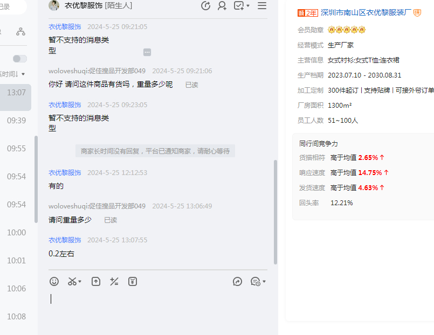The image size is (434, 335).
Task: Click the three-dot bubble beside the first message
Action: pos(147,52)
